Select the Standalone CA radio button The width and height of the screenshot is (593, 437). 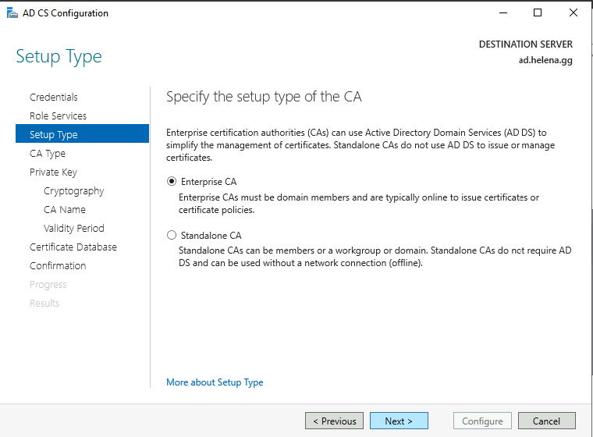coord(172,235)
